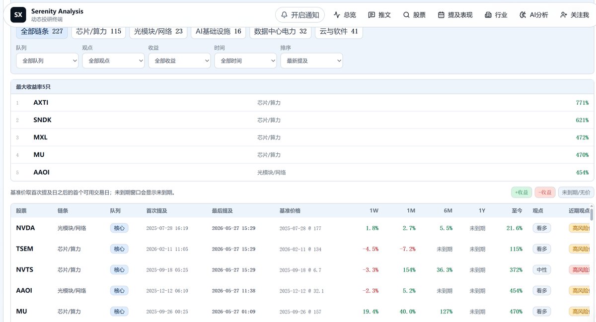Toggle the 未到期/无价 legend filter
This screenshot has width=596, height=322.
pos(576,193)
